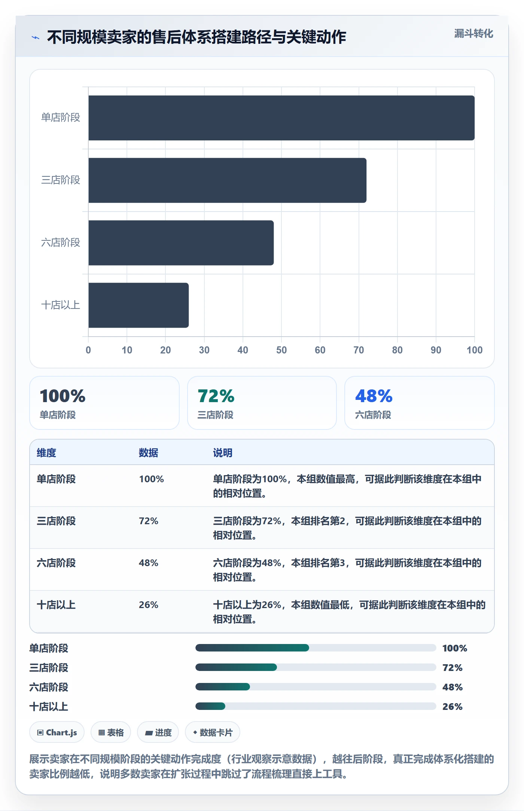Click the 数据 column header
Image resolution: width=524 pixels, height=811 pixels.
coord(148,453)
